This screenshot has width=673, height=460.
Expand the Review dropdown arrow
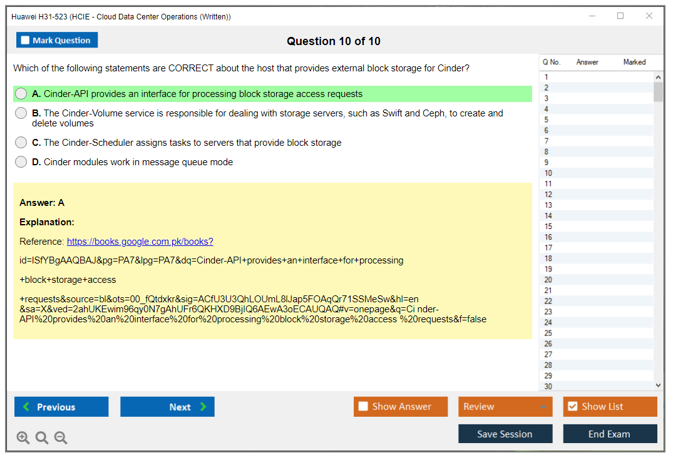point(543,407)
